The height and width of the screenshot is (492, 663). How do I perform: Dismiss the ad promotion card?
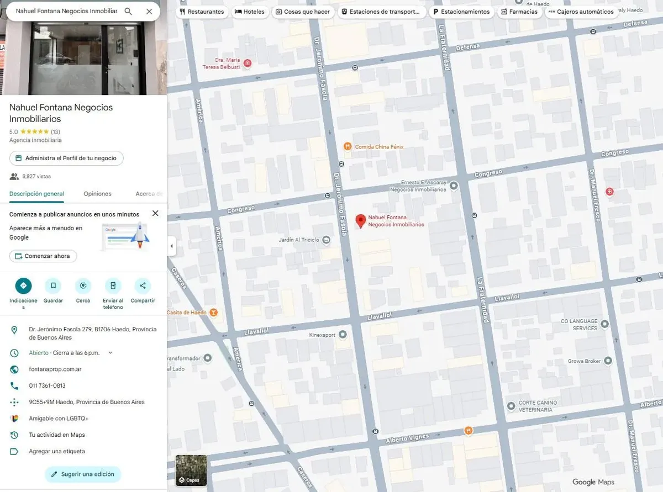(x=155, y=213)
